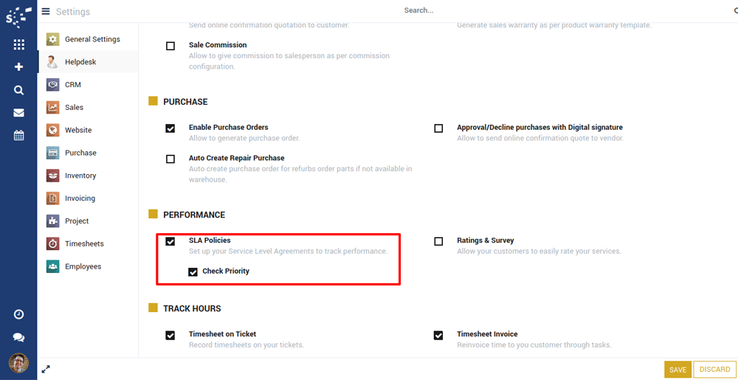Viewport: 738px width, 380px height.
Task: Enable the Ratings & Survey checkbox
Action: (x=438, y=241)
